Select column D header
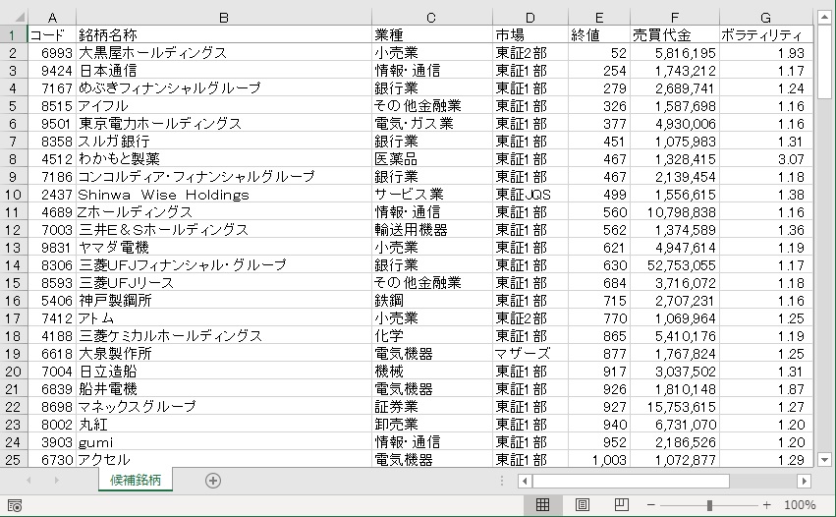The height and width of the screenshot is (517, 836). click(530, 18)
